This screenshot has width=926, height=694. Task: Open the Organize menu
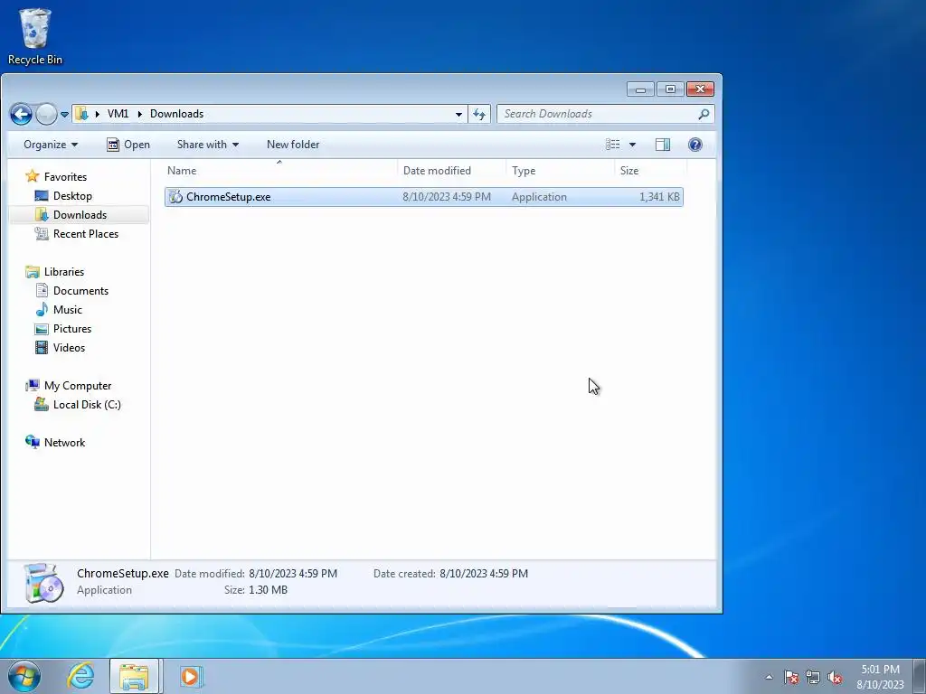(x=51, y=145)
